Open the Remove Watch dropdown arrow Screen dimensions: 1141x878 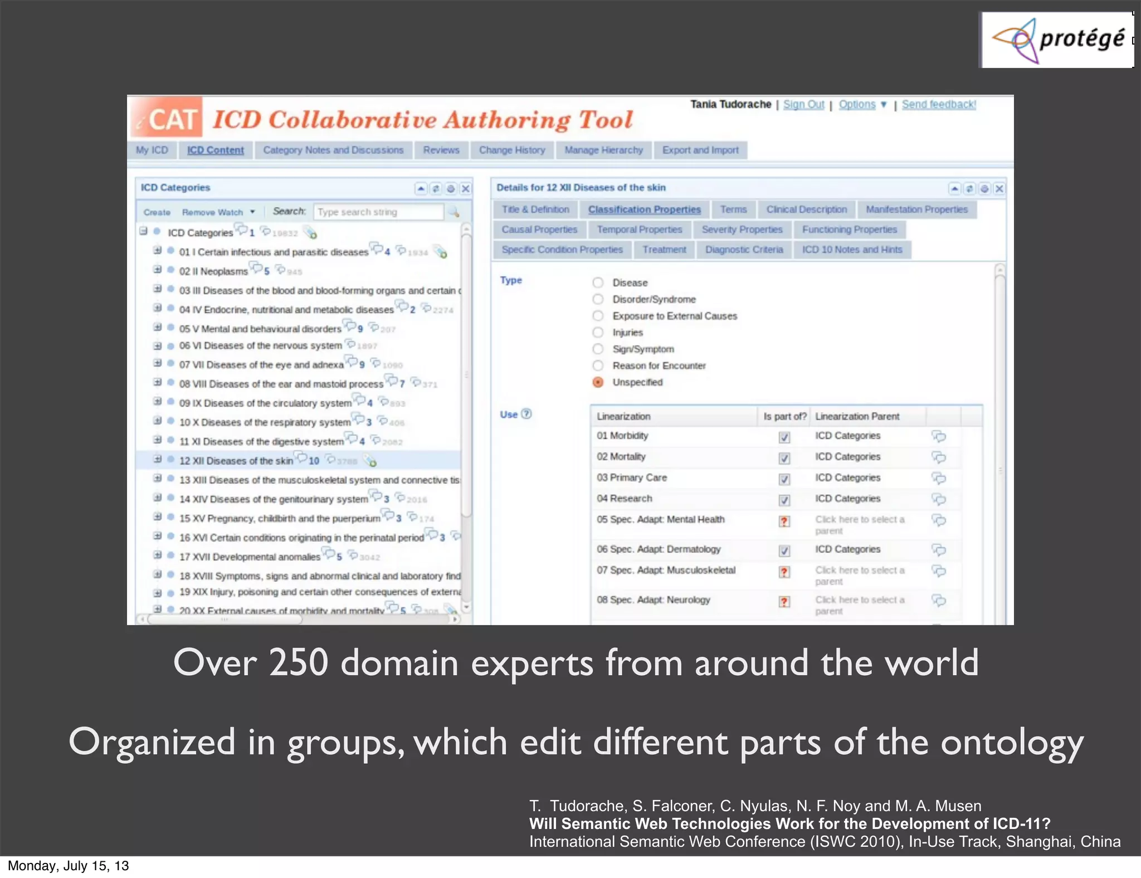tap(252, 212)
